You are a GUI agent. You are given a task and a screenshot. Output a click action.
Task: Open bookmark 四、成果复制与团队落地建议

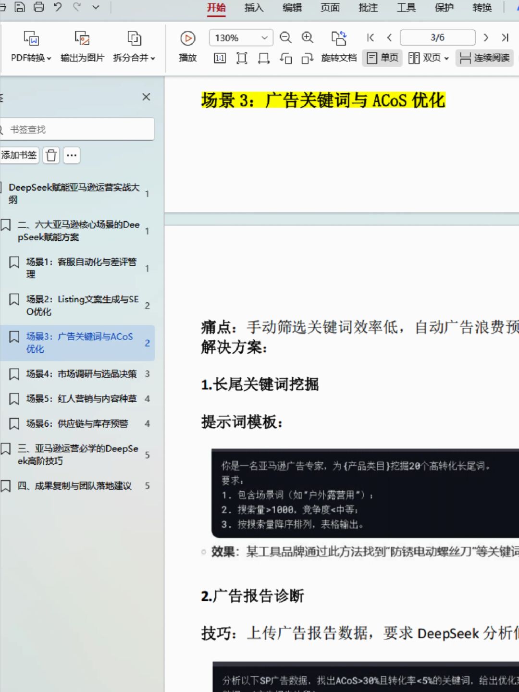click(x=77, y=486)
